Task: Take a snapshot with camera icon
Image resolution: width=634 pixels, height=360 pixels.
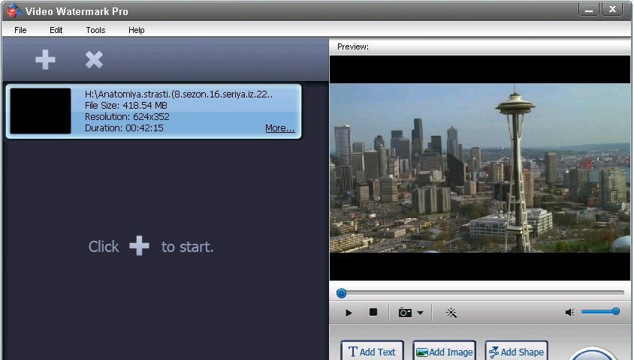Action: (405, 313)
